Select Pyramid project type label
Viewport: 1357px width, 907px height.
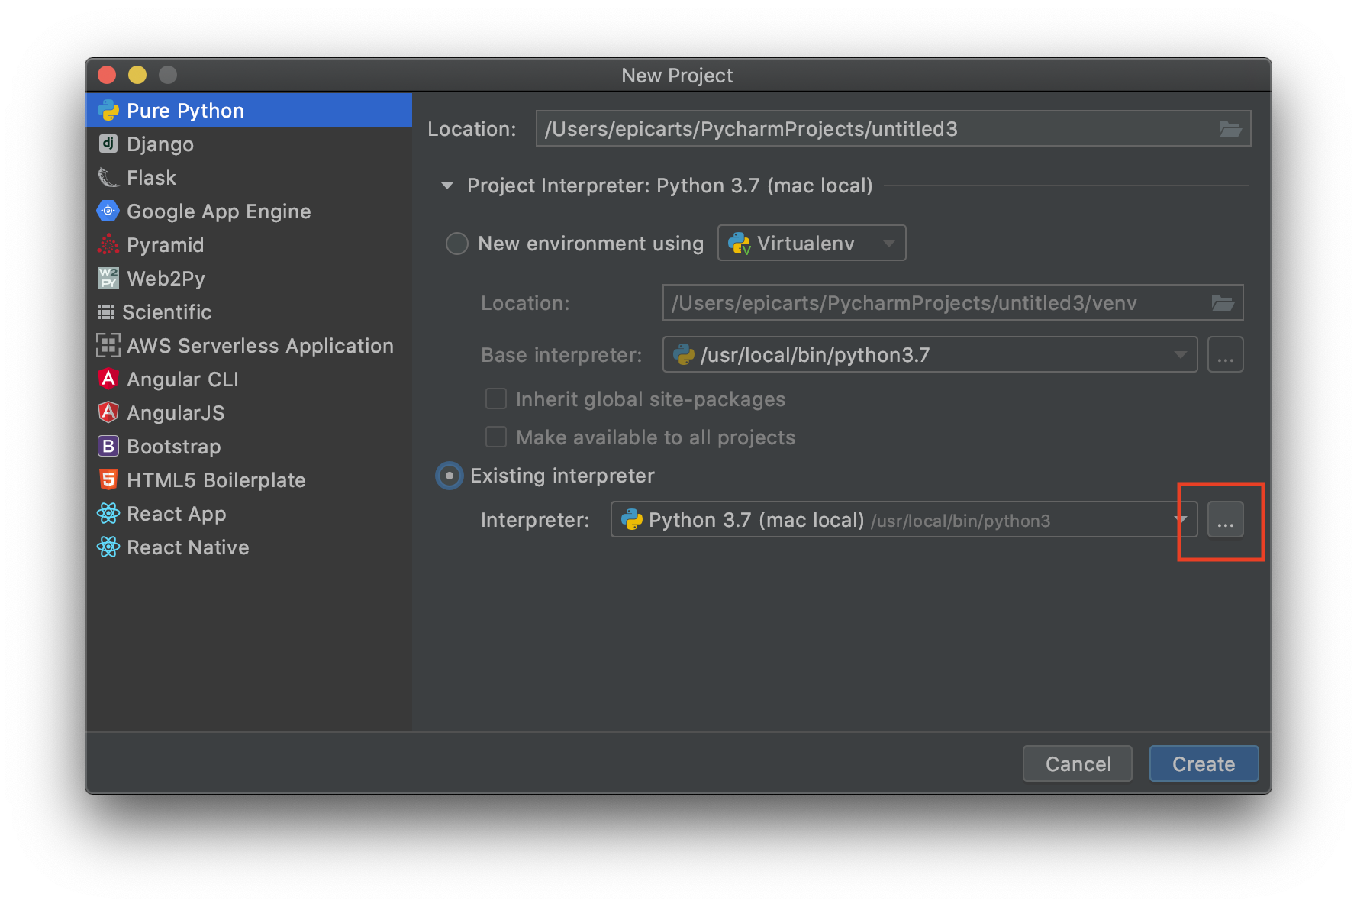tap(166, 245)
